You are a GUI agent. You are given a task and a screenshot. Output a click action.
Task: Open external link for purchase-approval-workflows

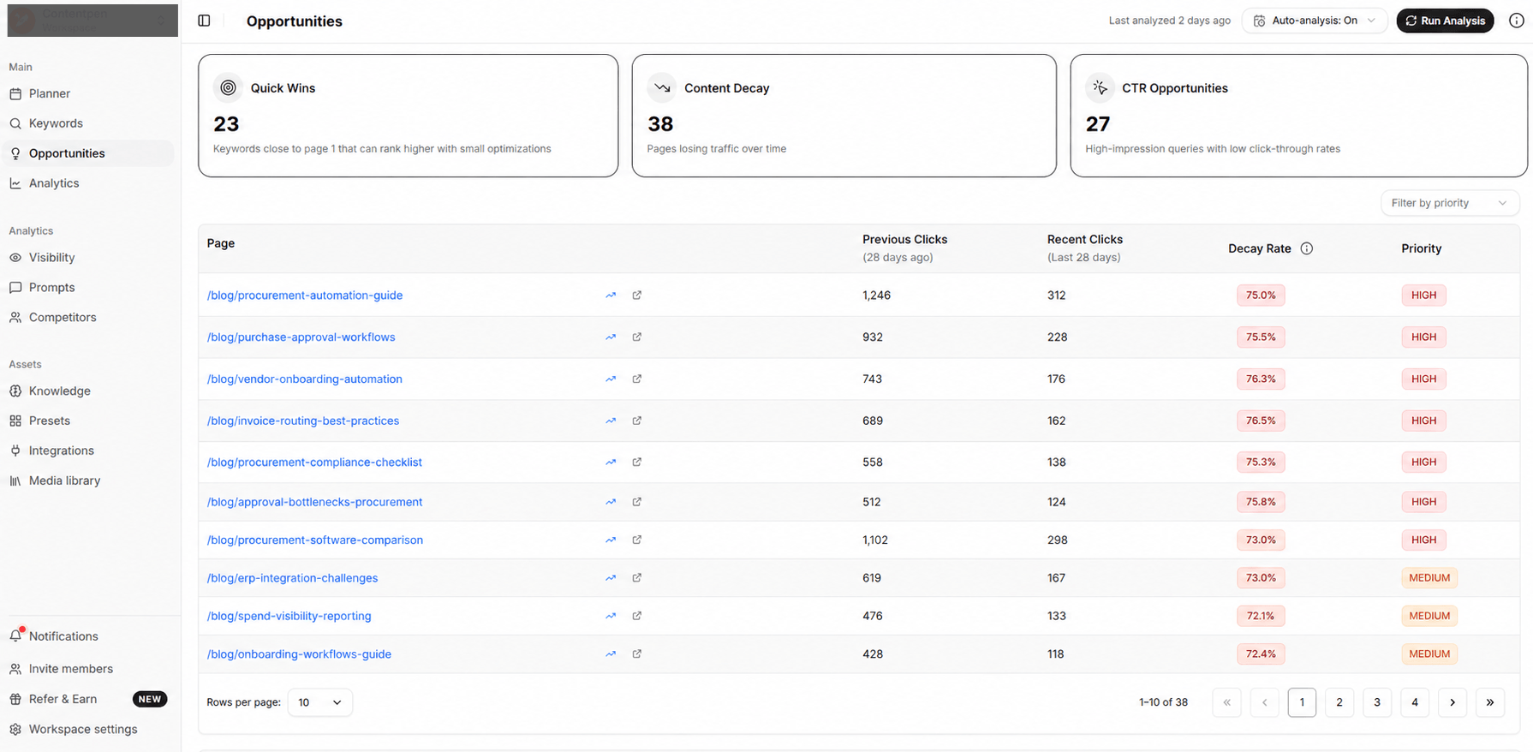coord(637,337)
